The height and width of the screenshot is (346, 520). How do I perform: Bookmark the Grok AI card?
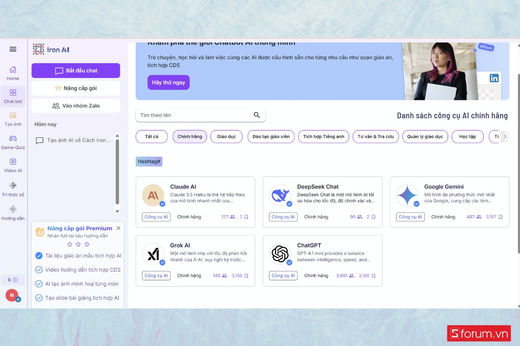246,276
